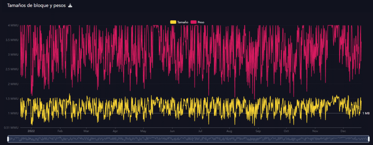
Task: Click the 0.51 MWU axis label
Action: coord(11,128)
